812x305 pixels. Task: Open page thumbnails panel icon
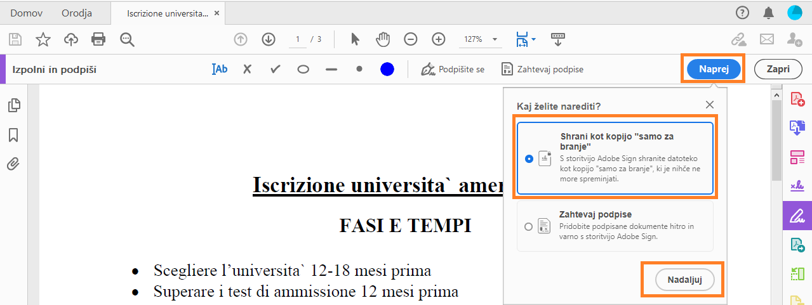(x=14, y=105)
